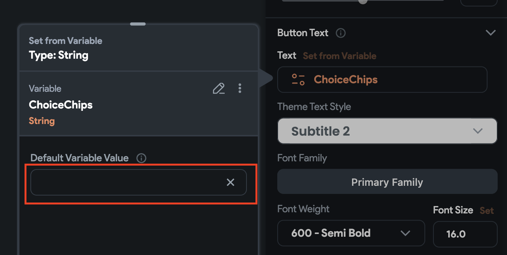Adjust the slider at the top of the panel
Image resolution: width=507 pixels, height=255 pixels.
[363, 1]
